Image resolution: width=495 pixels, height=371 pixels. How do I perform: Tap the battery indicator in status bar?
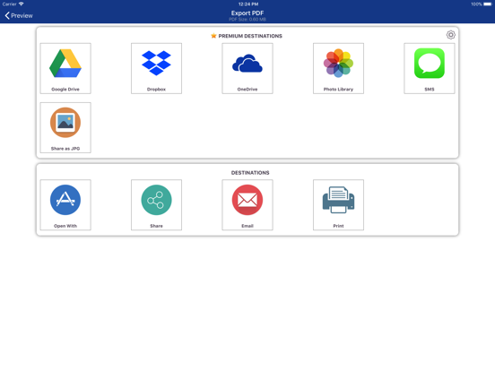coord(488,4)
